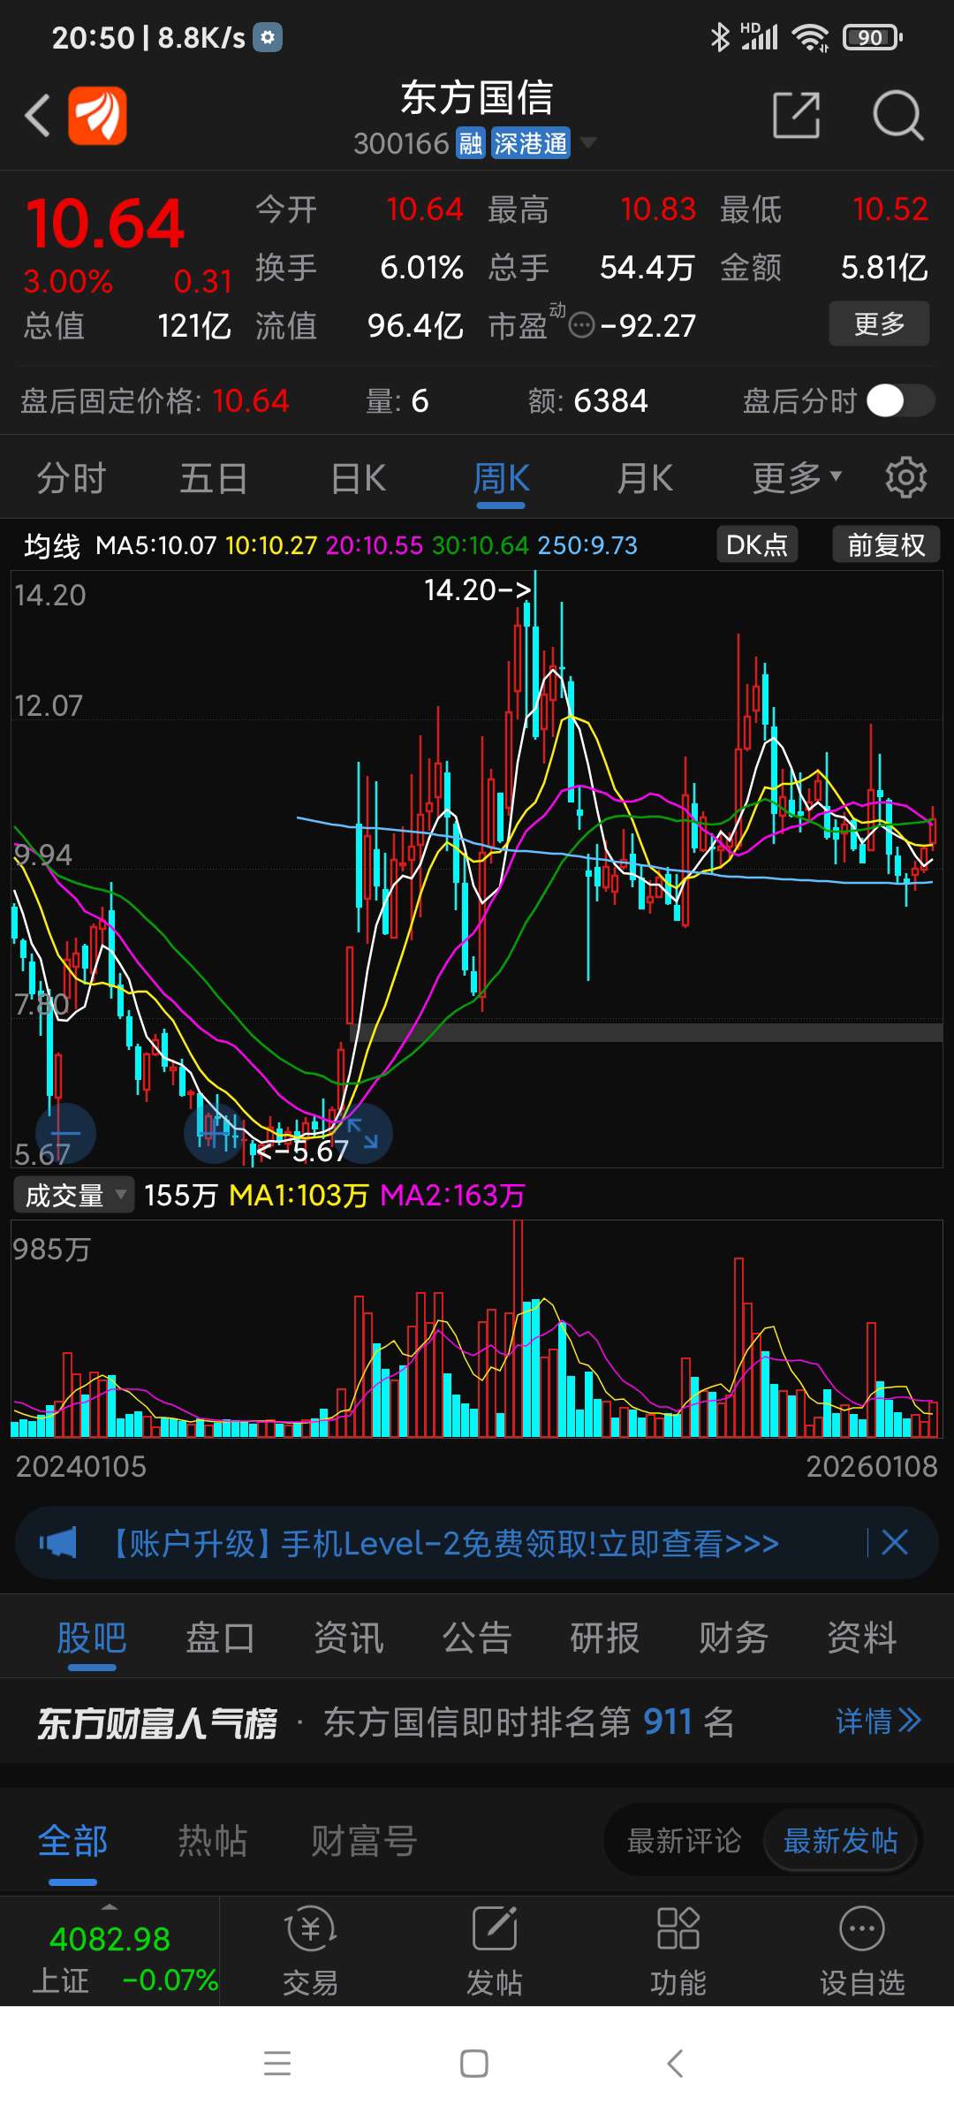Select 最新评论 sort option
The width and height of the screenshot is (954, 2121).
pos(684,1841)
